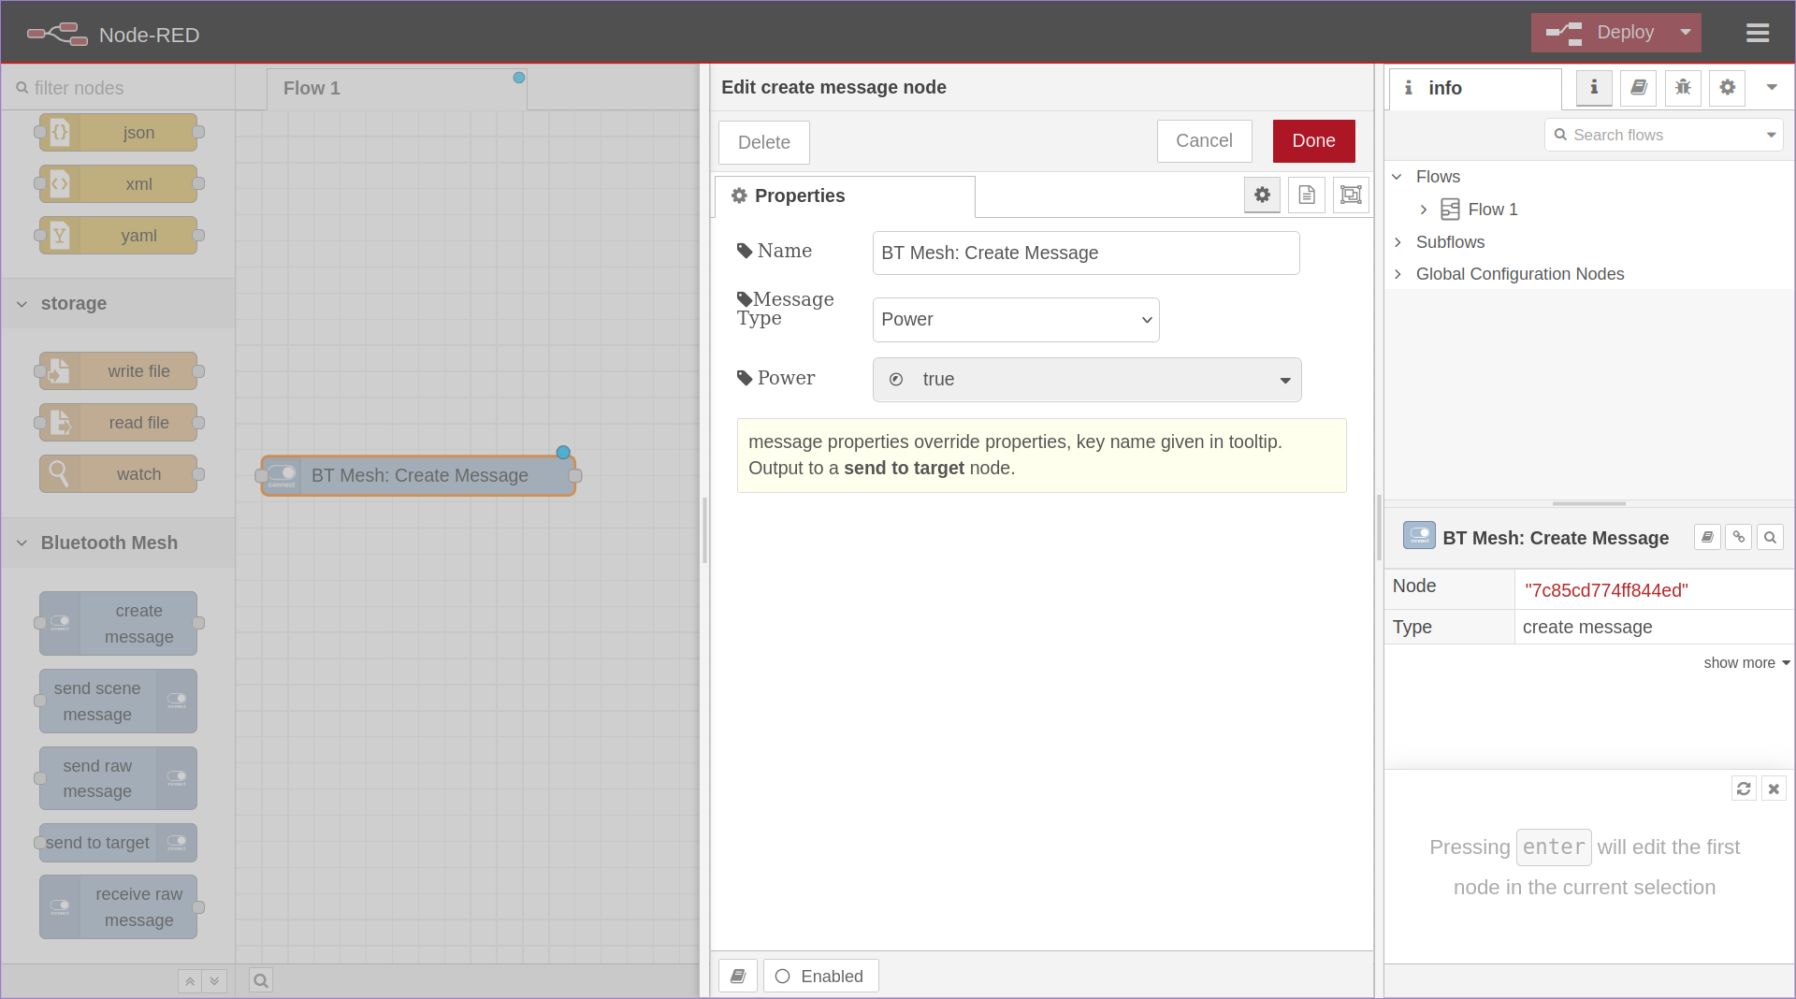Expand the Flow 1 tree entry
Screen dimensions: 1796x999
pyautogui.click(x=1425, y=209)
